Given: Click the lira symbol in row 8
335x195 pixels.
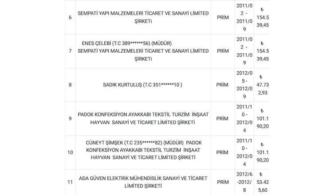Looking at the screenshot, I should pyautogui.click(x=260, y=77).
